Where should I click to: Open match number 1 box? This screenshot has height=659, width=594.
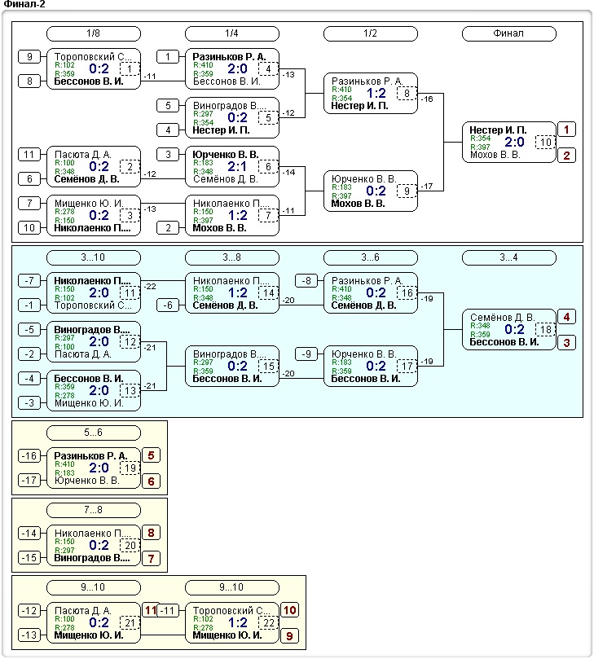point(130,69)
